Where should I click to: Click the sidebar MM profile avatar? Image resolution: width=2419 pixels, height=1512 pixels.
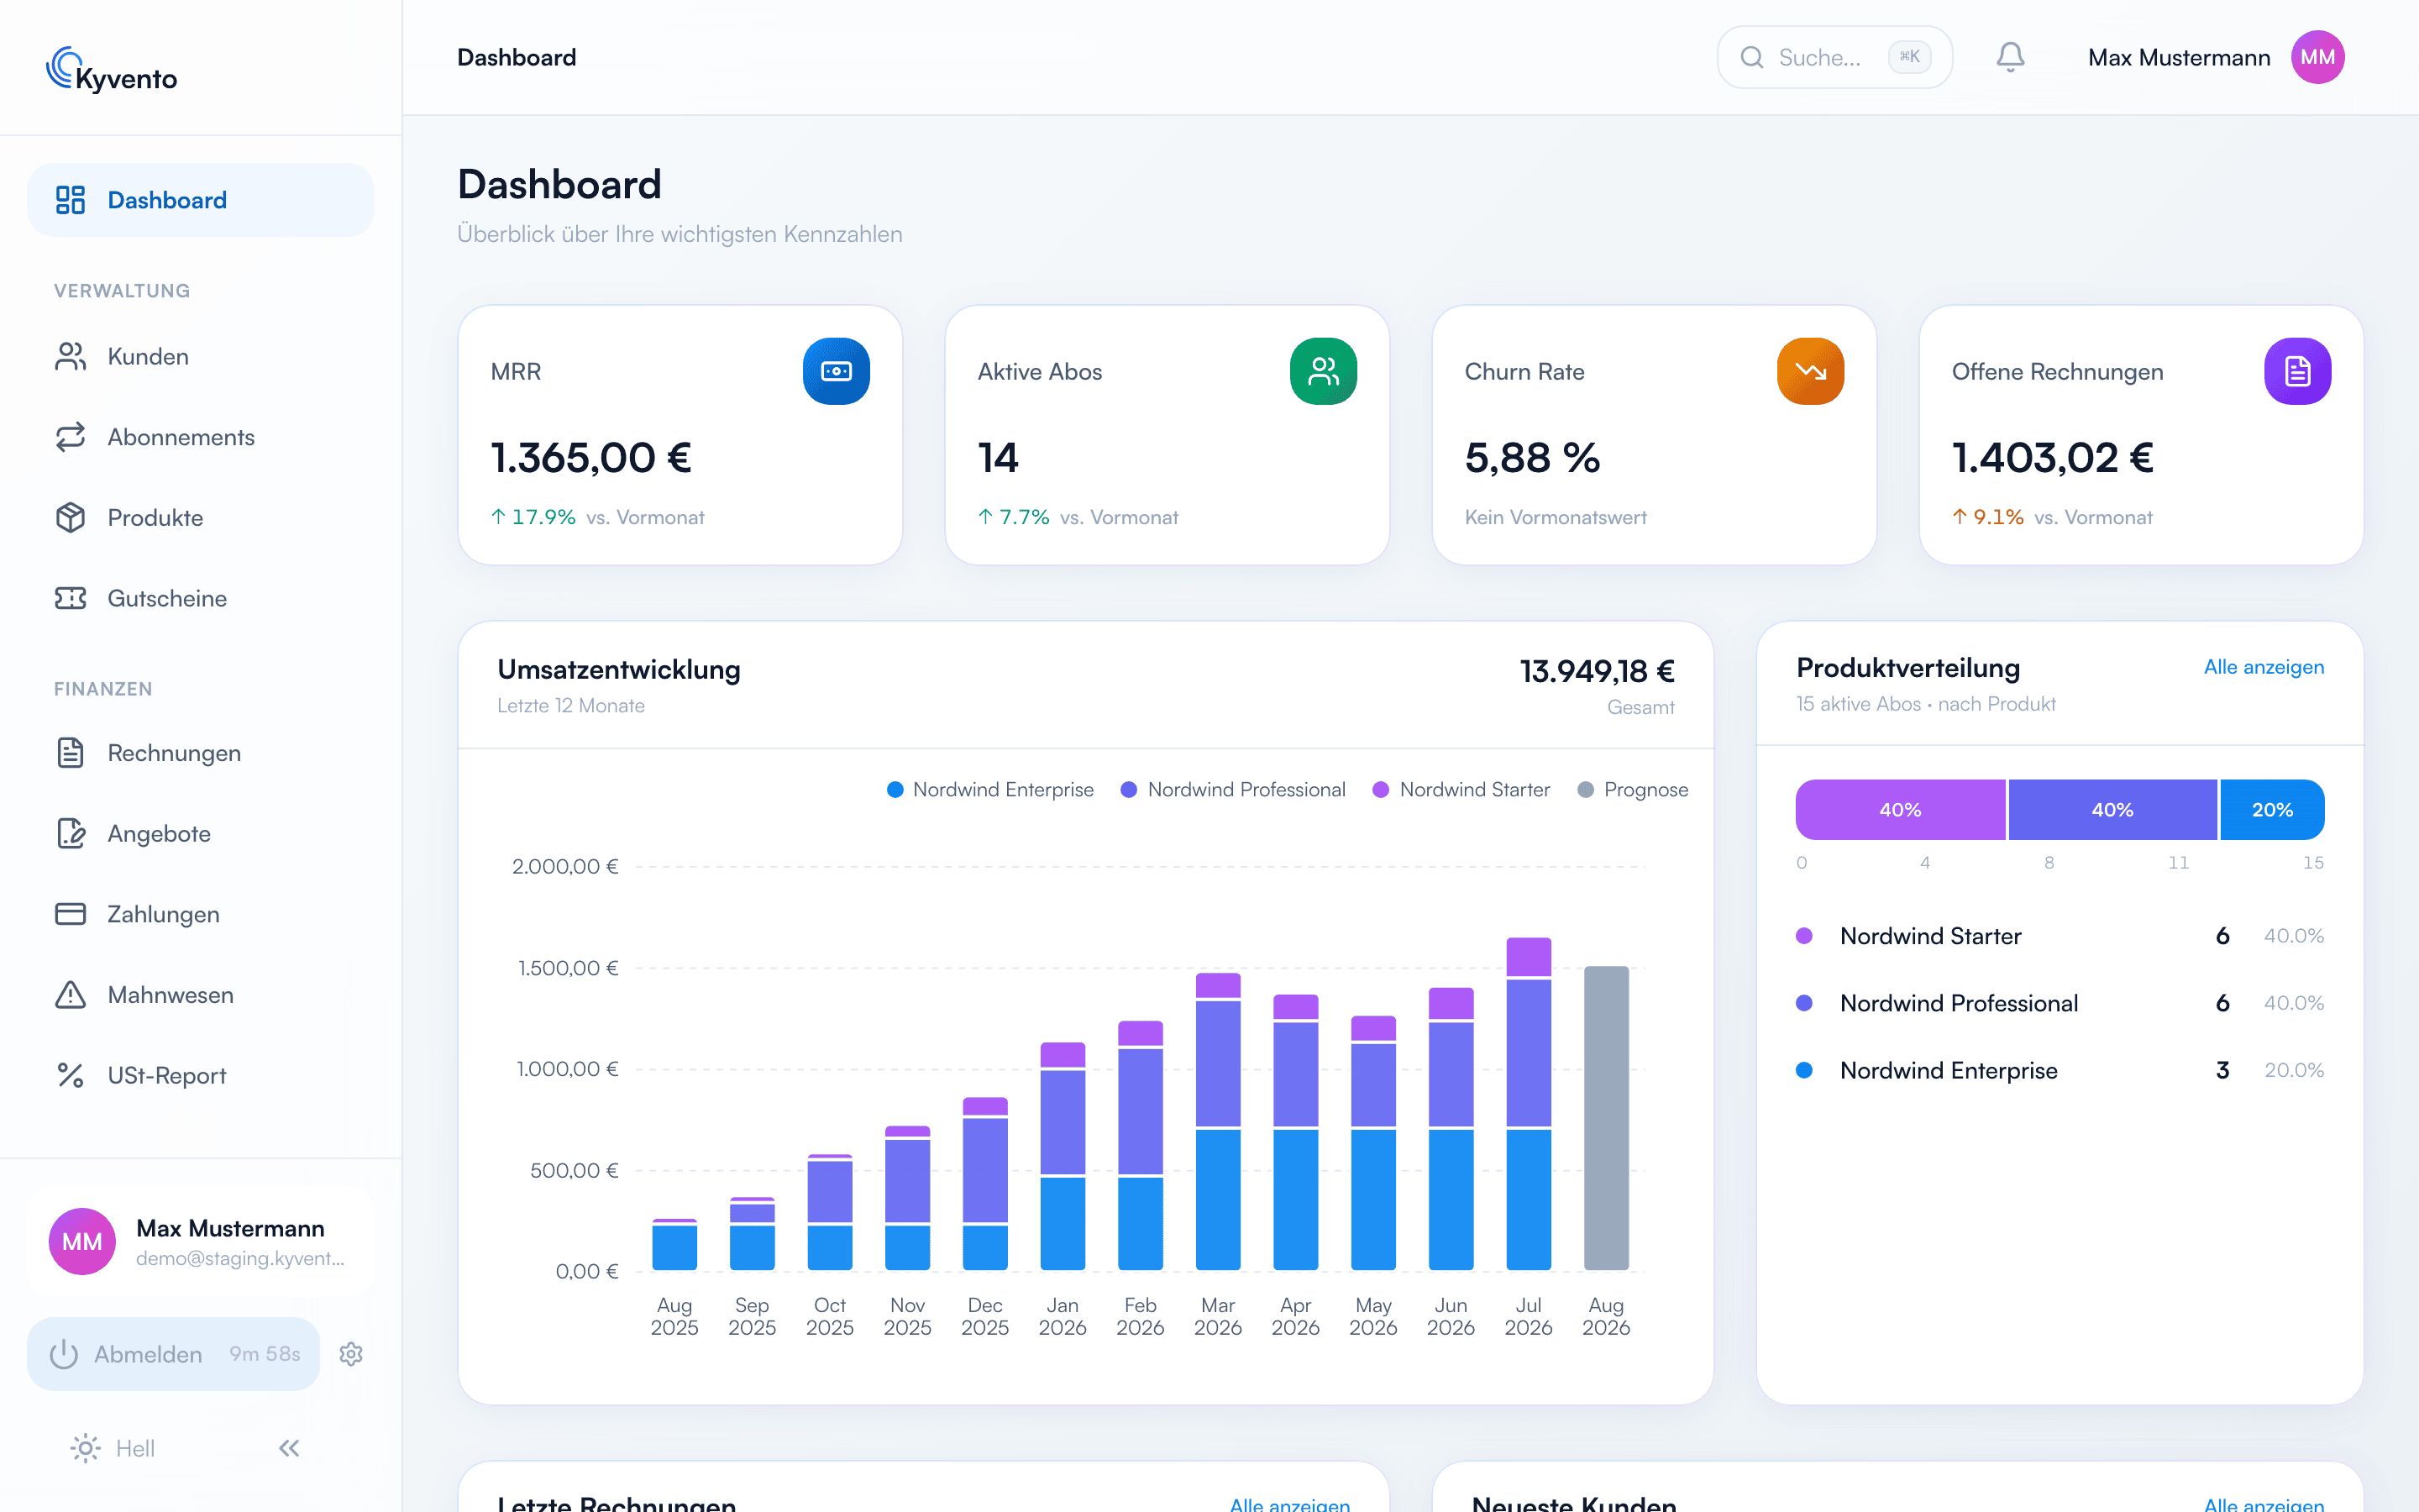[82, 1241]
